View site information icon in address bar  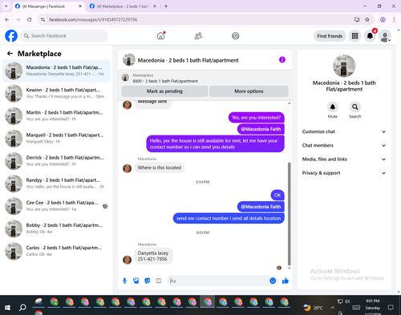click(x=43, y=19)
